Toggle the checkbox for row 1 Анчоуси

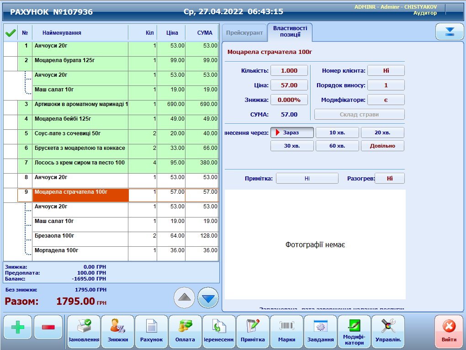tap(11, 49)
